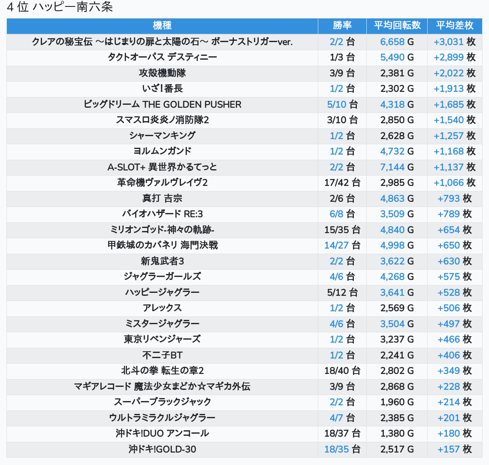489x465 pixels.
Task: Click the 平均差枚 column header
Action: click(455, 26)
